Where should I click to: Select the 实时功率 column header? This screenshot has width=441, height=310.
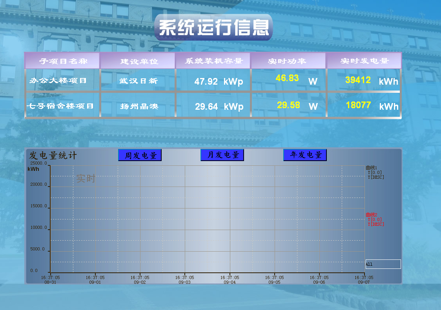pyautogui.click(x=288, y=60)
